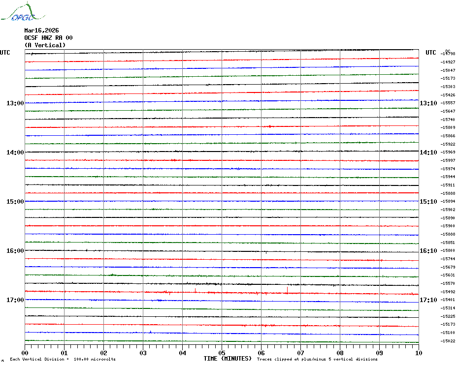The height and width of the screenshot is (366, 458).
Task: Click the OCSF HNZ RA 00 station label
Action: [x=48, y=38]
